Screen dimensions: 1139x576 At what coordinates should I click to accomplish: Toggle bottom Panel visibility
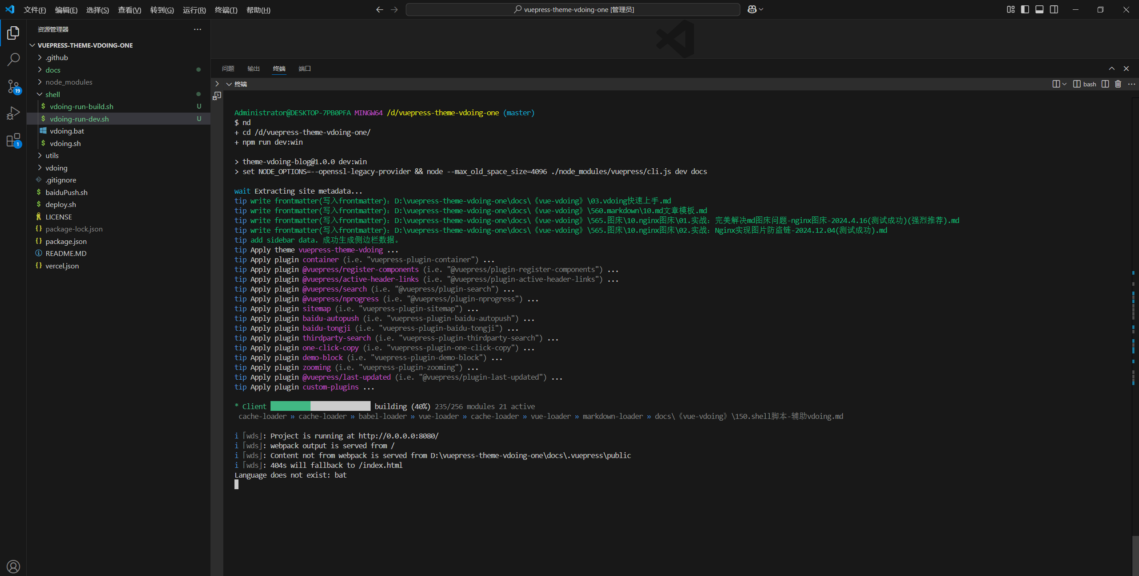coord(1039,9)
